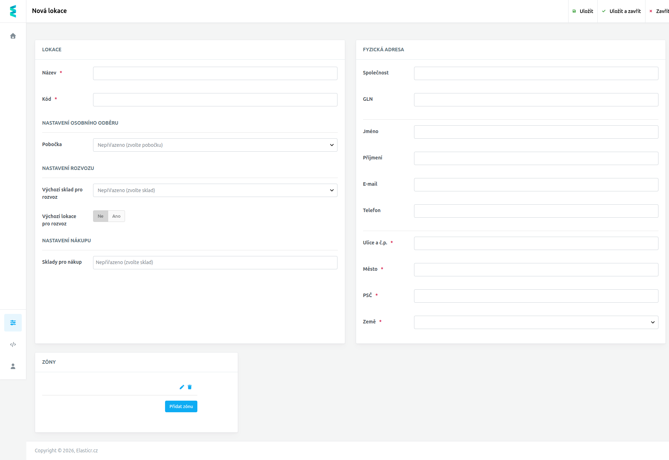Open the settings sliders icon in sidebar
669x460 pixels.
click(13, 323)
